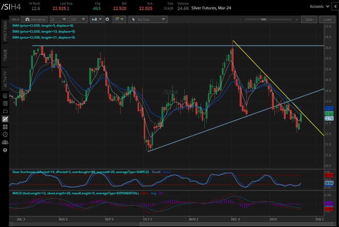Click the question mark help icon

[5, 150]
